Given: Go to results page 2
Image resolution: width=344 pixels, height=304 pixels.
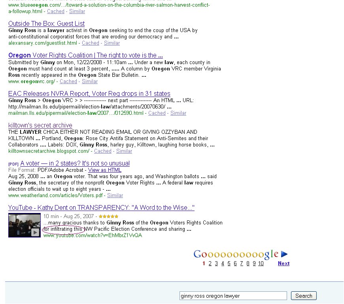Looking at the screenshot, I should [210, 263].
